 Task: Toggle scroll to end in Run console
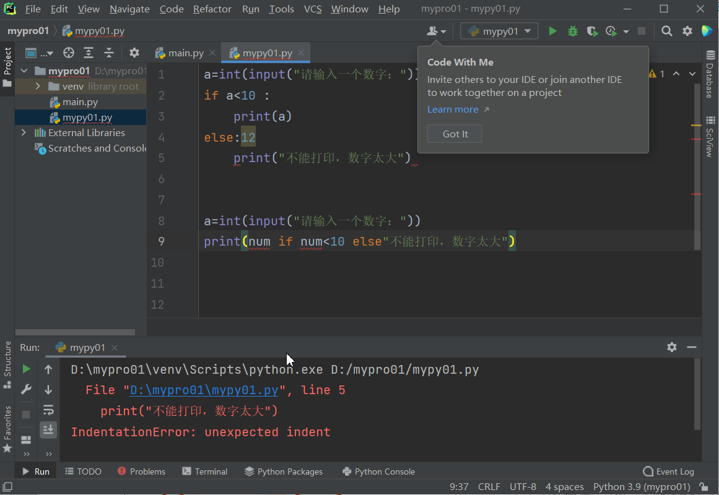pos(48,430)
